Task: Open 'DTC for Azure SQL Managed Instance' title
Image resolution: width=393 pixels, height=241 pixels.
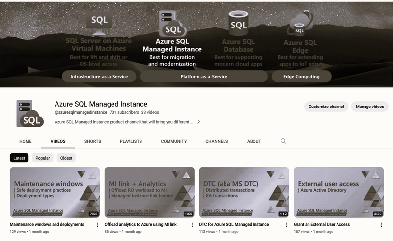Action: point(234,224)
